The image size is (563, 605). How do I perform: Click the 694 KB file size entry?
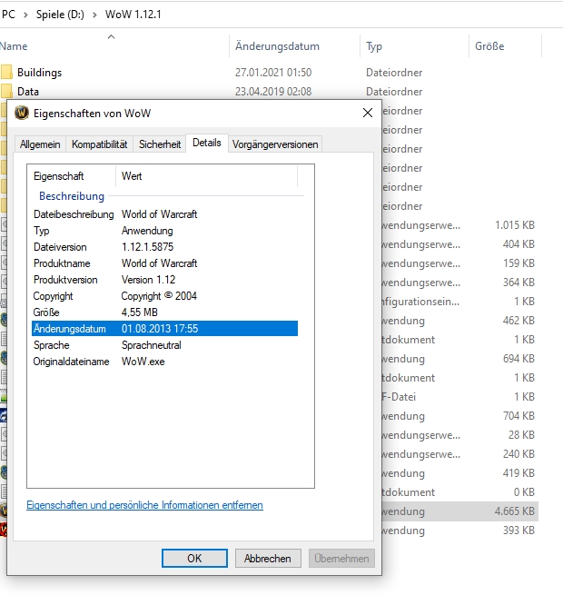pos(519,359)
